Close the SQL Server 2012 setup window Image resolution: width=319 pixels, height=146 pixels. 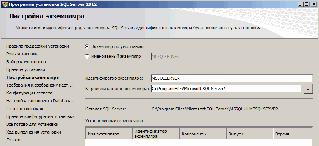(x=314, y=4)
